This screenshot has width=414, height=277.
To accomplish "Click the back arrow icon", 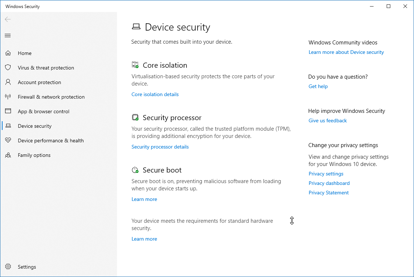I will pos(8,19).
